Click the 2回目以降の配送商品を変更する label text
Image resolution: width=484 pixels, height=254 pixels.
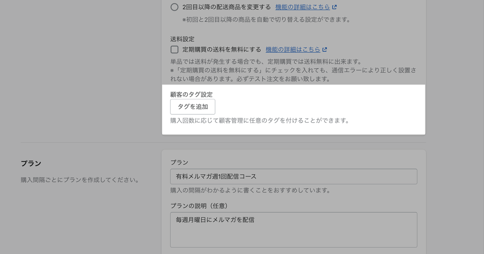coord(226,7)
